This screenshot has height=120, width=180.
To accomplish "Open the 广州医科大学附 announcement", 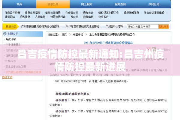I will [114, 26].
